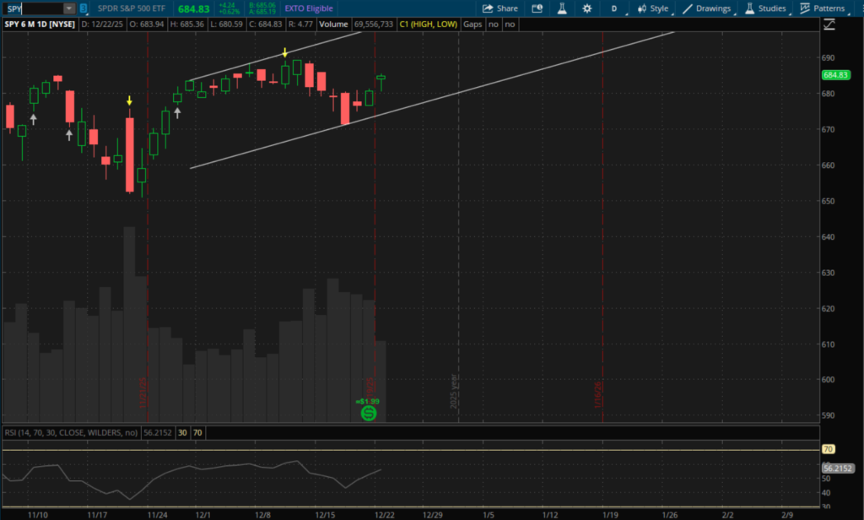The image size is (864, 520).
Task: Select the upper white trendline on chart
Action: coord(278,57)
